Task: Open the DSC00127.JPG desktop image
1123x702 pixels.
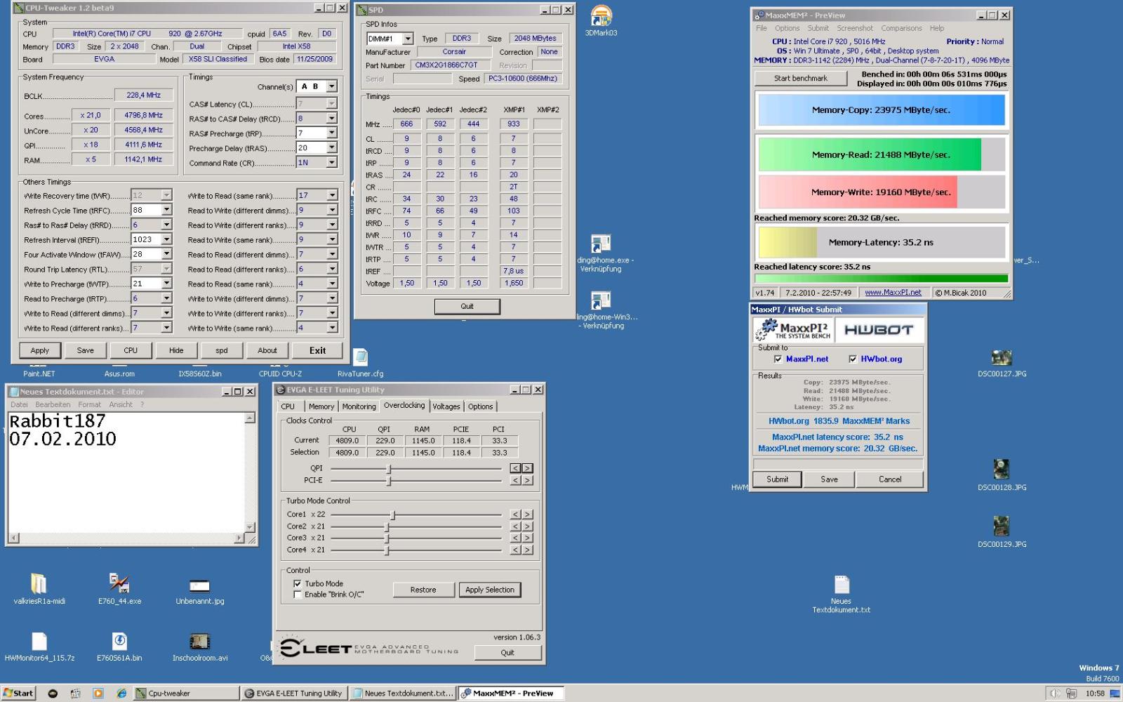Action: (x=1002, y=358)
